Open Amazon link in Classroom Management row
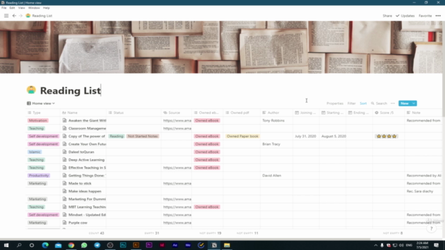 pyautogui.click(x=177, y=128)
